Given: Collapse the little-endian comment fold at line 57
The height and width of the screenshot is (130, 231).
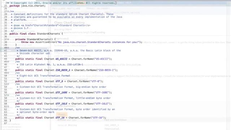Looking at the screenshot, I should 8,95.
